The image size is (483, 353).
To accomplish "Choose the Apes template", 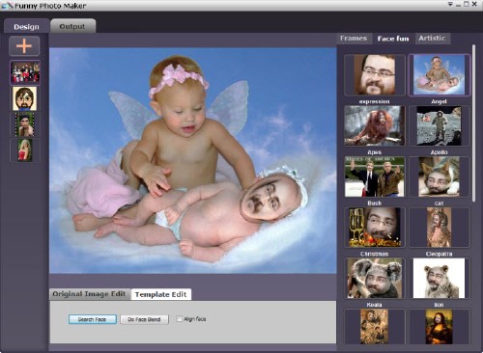I will pyautogui.click(x=375, y=125).
